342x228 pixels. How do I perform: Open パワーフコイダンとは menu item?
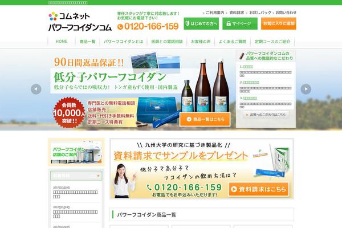pyautogui.click(x=124, y=42)
